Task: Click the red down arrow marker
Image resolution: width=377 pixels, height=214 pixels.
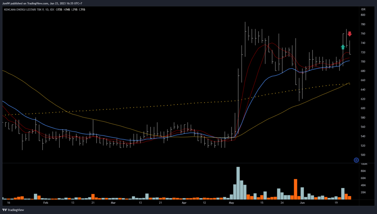Action: [349, 34]
